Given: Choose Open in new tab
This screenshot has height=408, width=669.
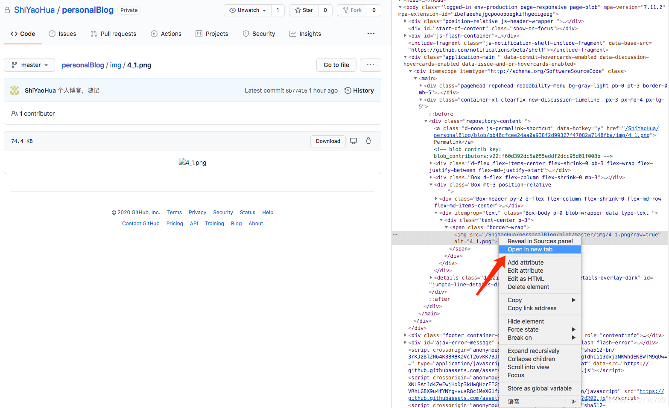Looking at the screenshot, I should coord(540,250).
